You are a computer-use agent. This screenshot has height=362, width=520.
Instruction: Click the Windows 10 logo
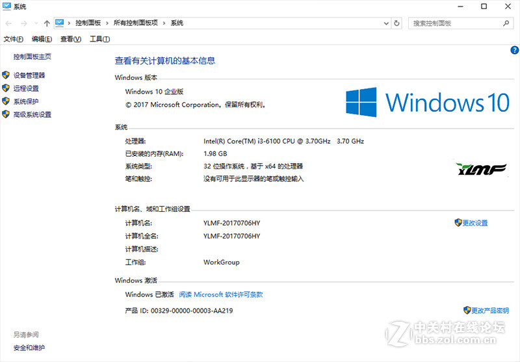click(428, 102)
